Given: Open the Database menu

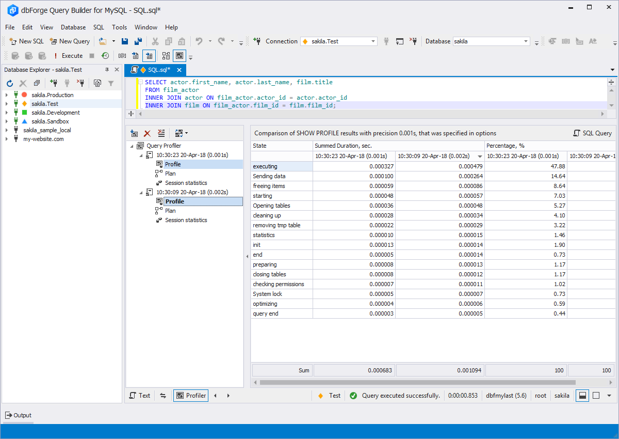Looking at the screenshot, I should click(x=73, y=27).
